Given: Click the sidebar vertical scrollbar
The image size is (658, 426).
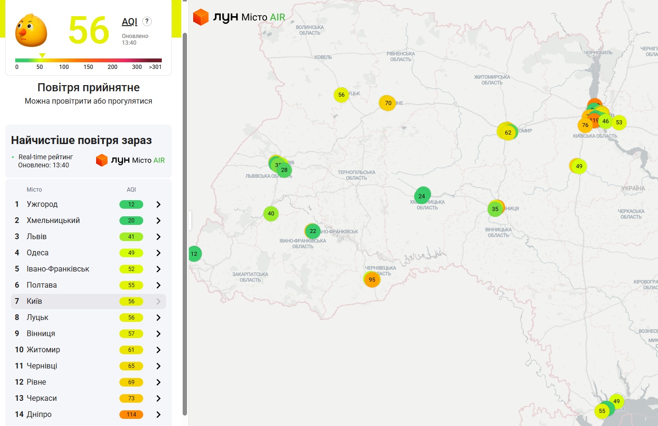Looking at the screenshot, I should click(185, 223).
